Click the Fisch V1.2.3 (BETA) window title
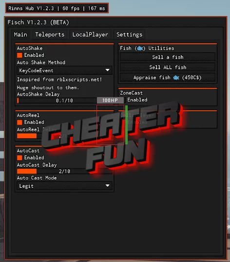The image size is (230, 262). [38, 22]
